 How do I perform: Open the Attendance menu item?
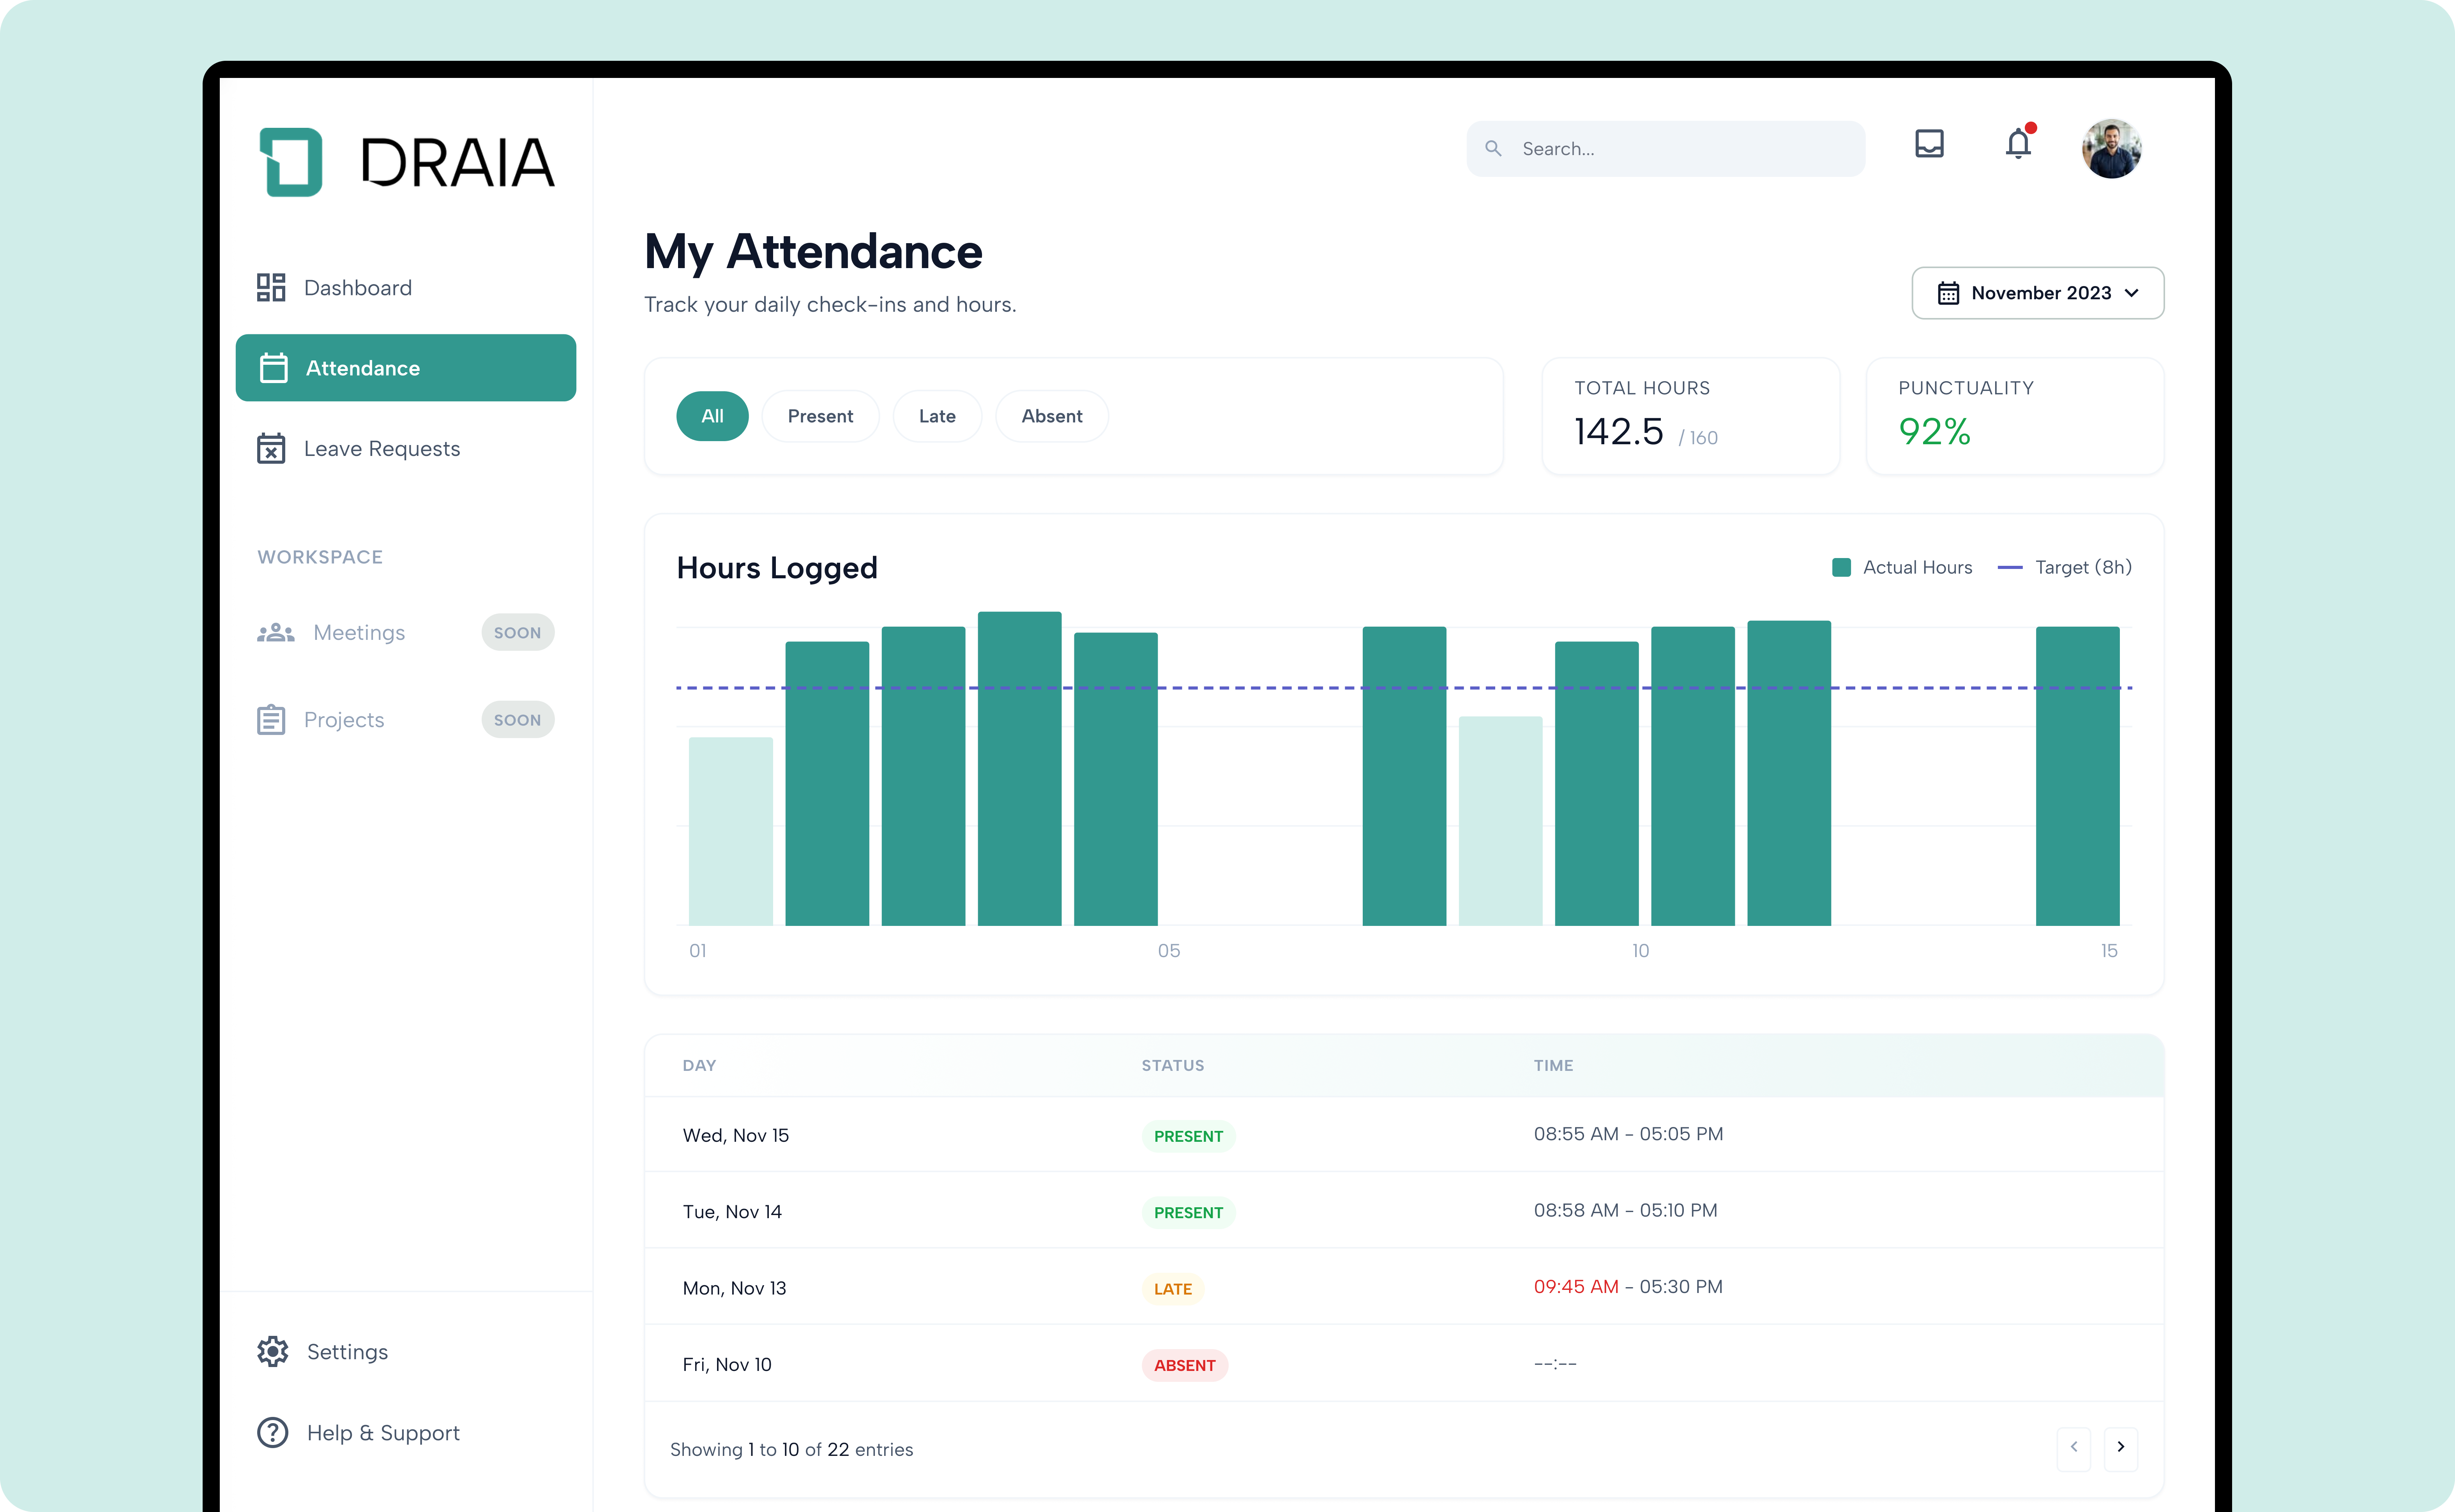click(406, 368)
